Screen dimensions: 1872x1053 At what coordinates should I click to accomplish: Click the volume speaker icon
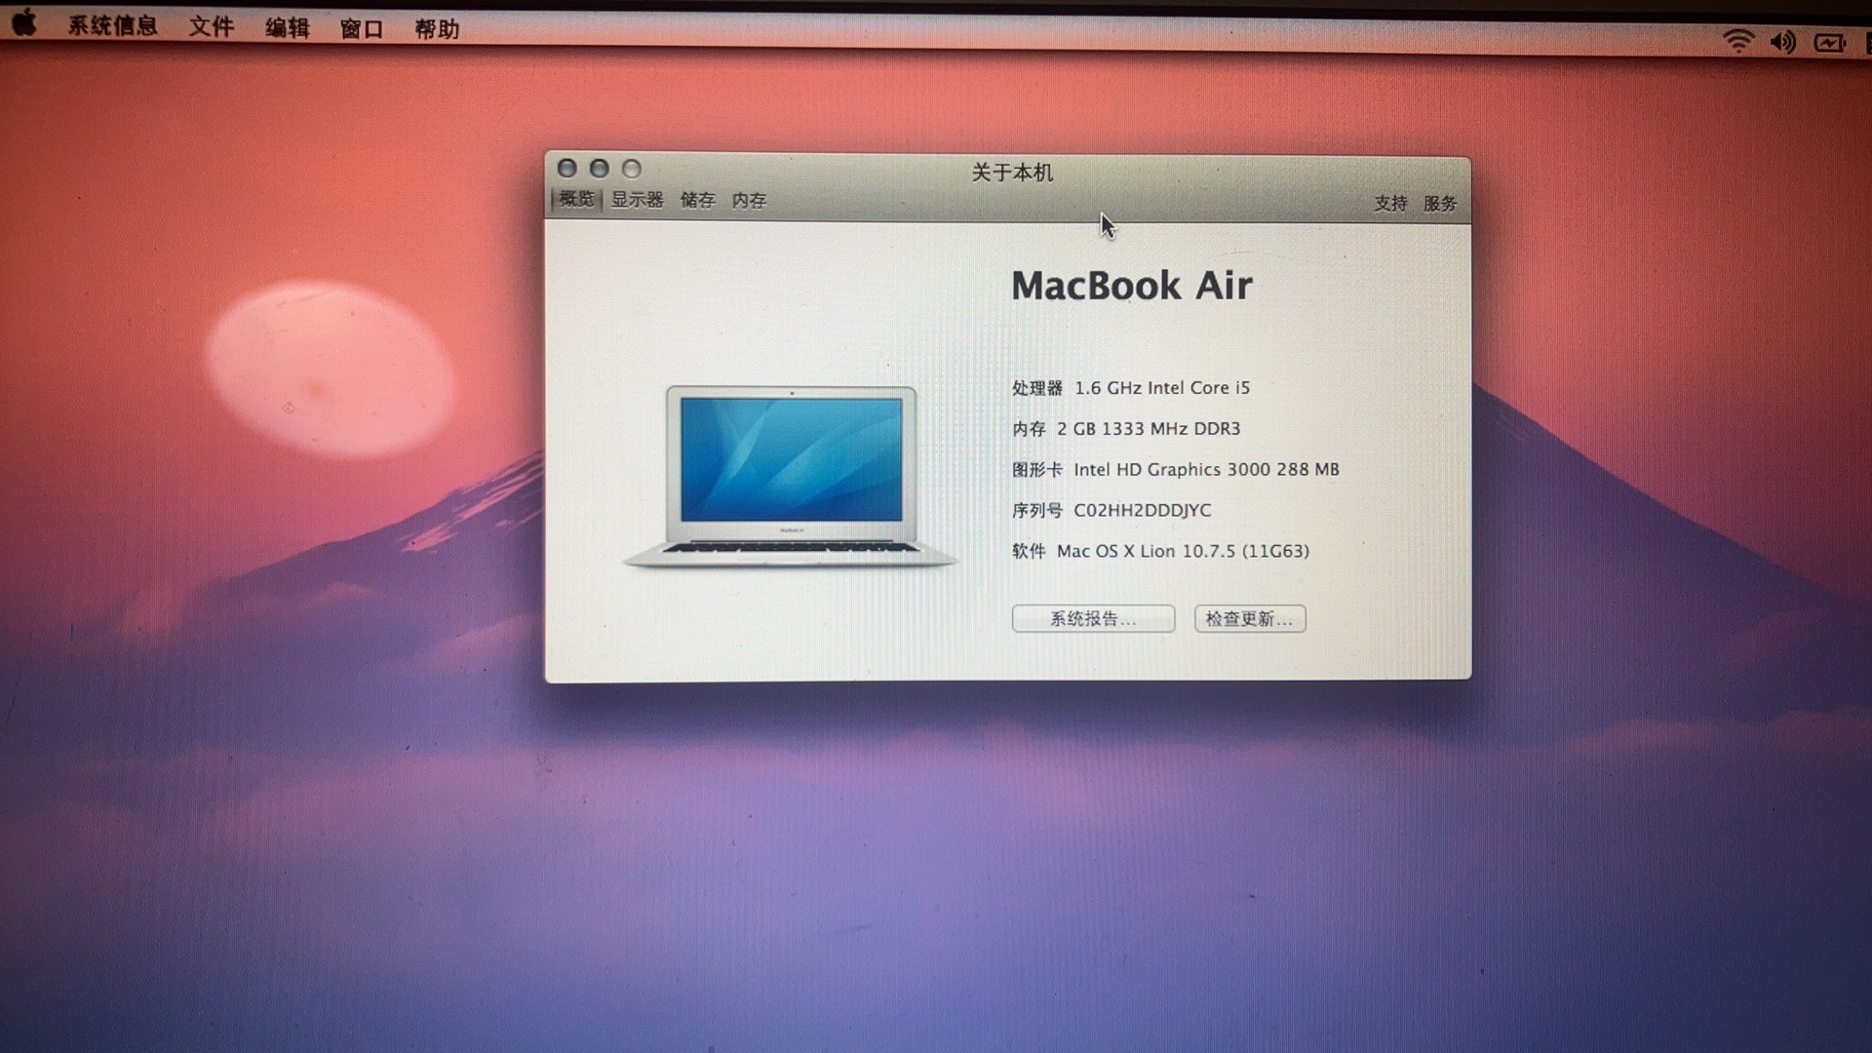click(1782, 42)
